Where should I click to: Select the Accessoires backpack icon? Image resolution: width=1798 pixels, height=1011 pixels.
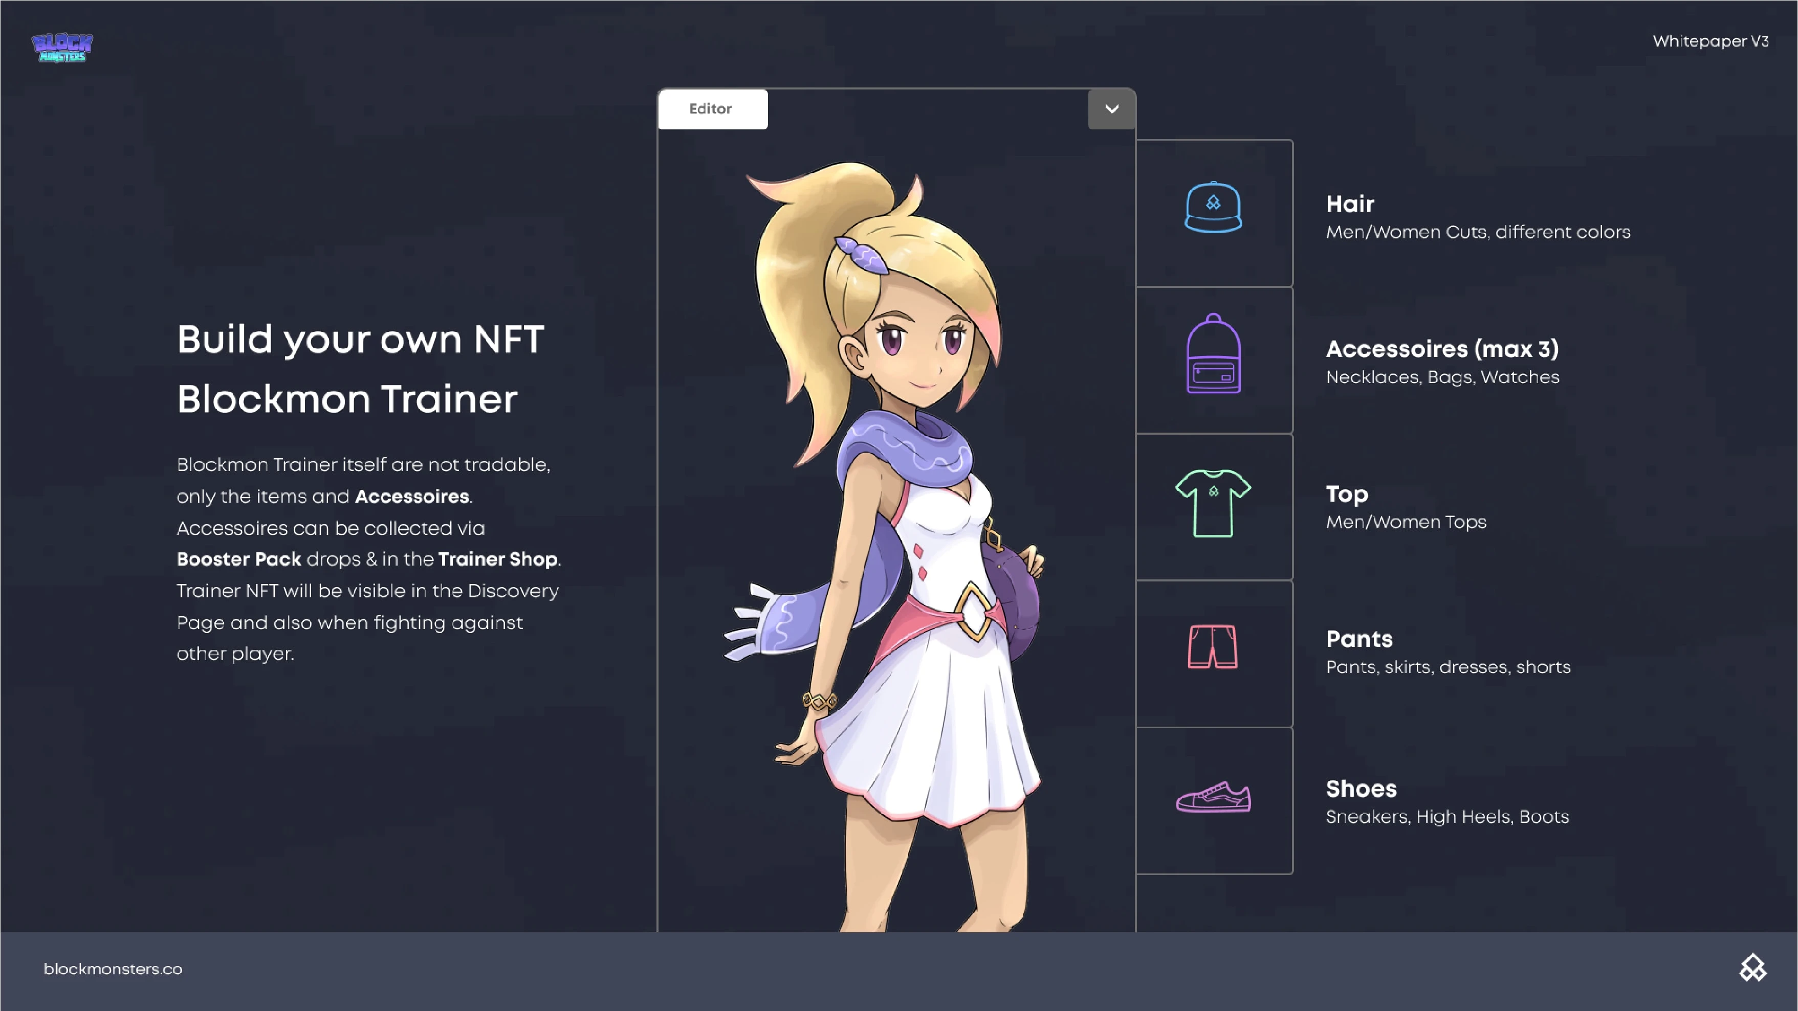tap(1213, 354)
